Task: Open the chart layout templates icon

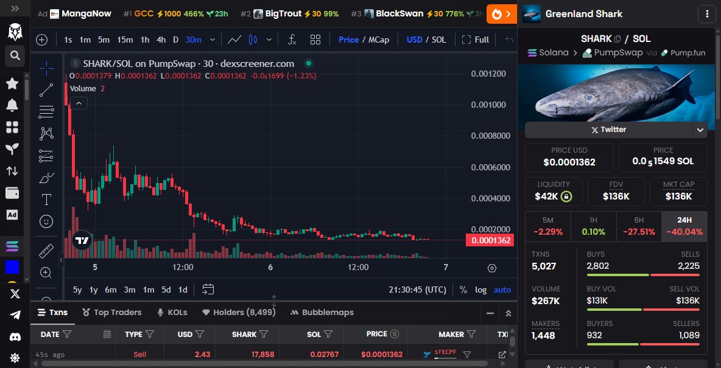Action: [315, 40]
